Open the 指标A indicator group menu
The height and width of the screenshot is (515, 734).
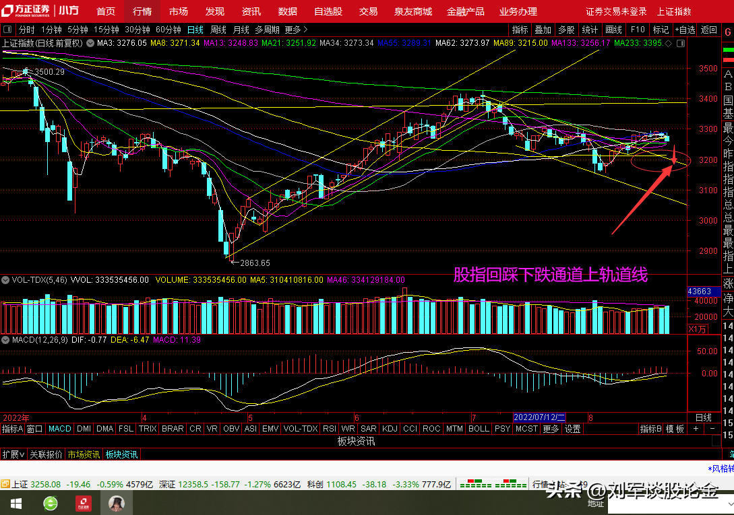(13, 429)
